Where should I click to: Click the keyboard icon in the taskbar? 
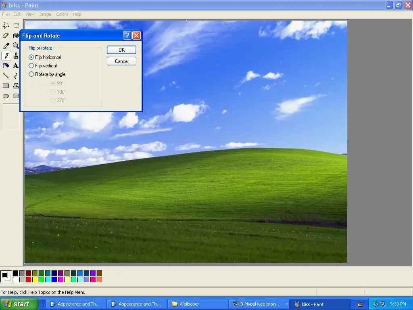pyautogui.click(x=361, y=304)
